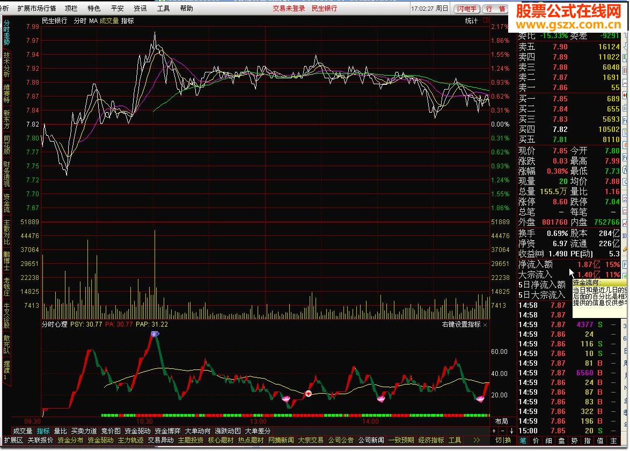Image resolution: width=630 pixels, height=451 pixels.
Task: Select 牛叉诊股 in left sidebar
Action: tap(6, 316)
